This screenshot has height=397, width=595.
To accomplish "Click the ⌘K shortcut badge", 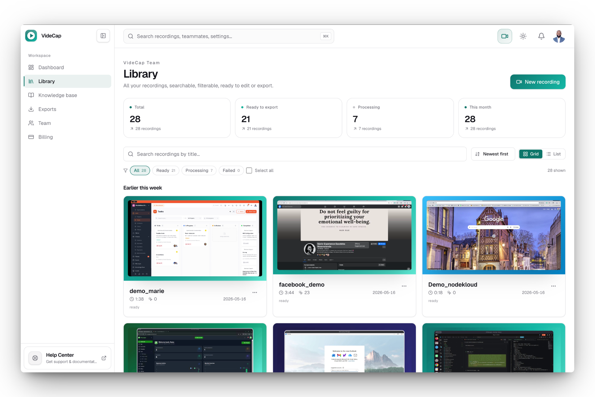I will (326, 36).
